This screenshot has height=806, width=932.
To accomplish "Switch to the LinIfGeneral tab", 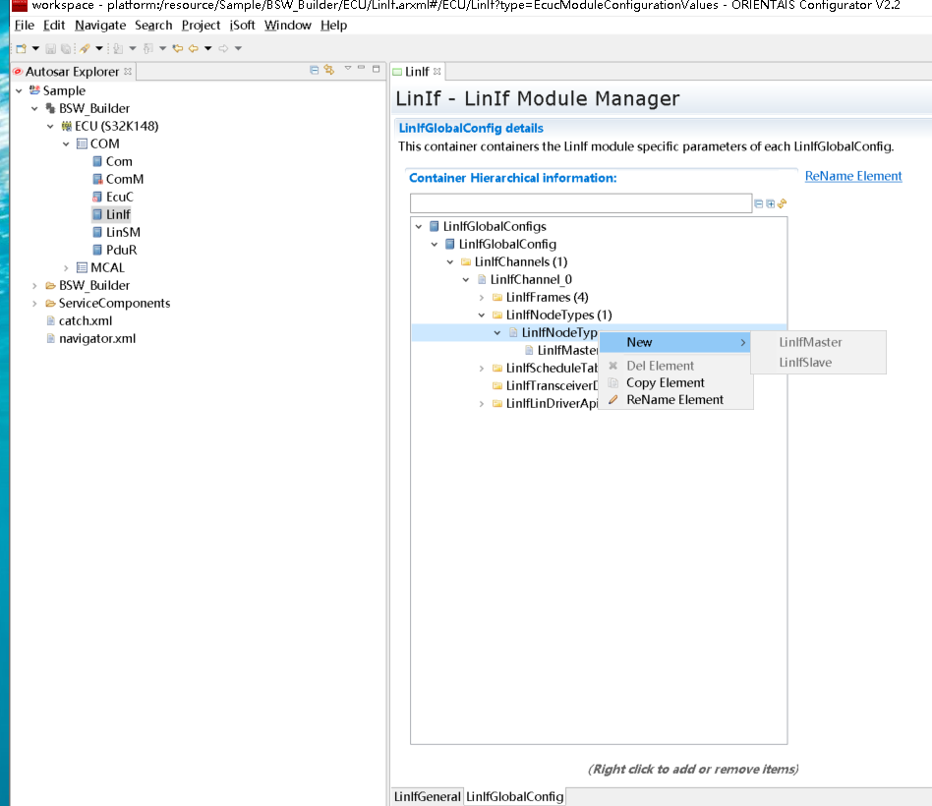I will (427, 796).
